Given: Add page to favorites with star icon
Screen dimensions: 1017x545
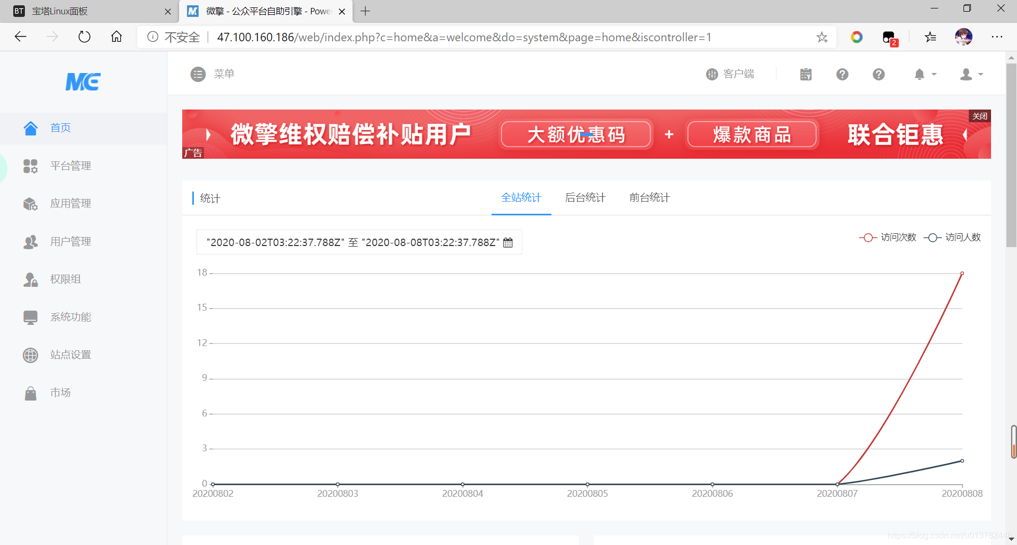Looking at the screenshot, I should (x=822, y=37).
